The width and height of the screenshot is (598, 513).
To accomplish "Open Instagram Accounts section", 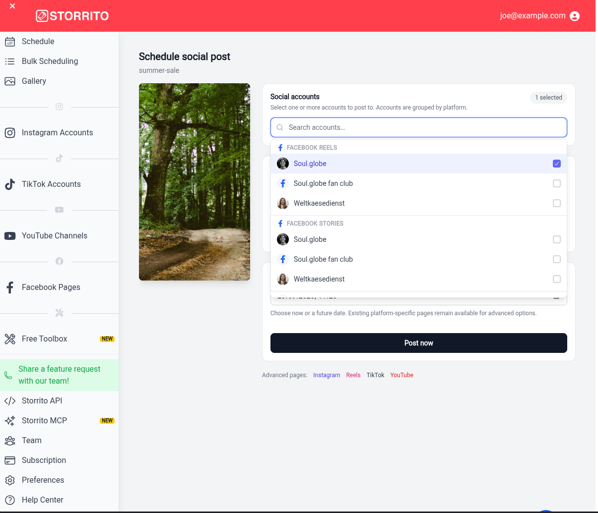I will (x=60, y=133).
